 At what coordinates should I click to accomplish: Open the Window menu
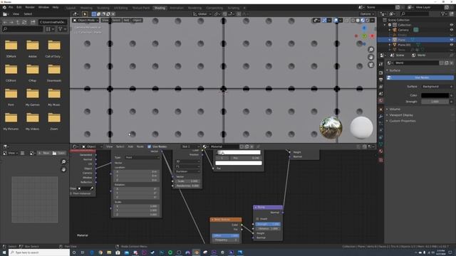click(43, 7)
